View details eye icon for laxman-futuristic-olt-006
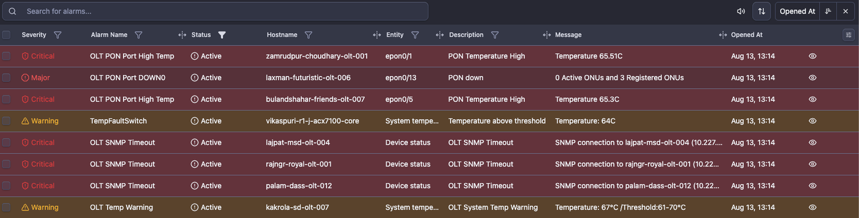The width and height of the screenshot is (859, 218). click(812, 78)
